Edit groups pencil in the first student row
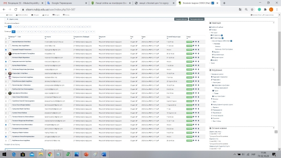Viewport: 281px width, 158px height. coord(158,42)
